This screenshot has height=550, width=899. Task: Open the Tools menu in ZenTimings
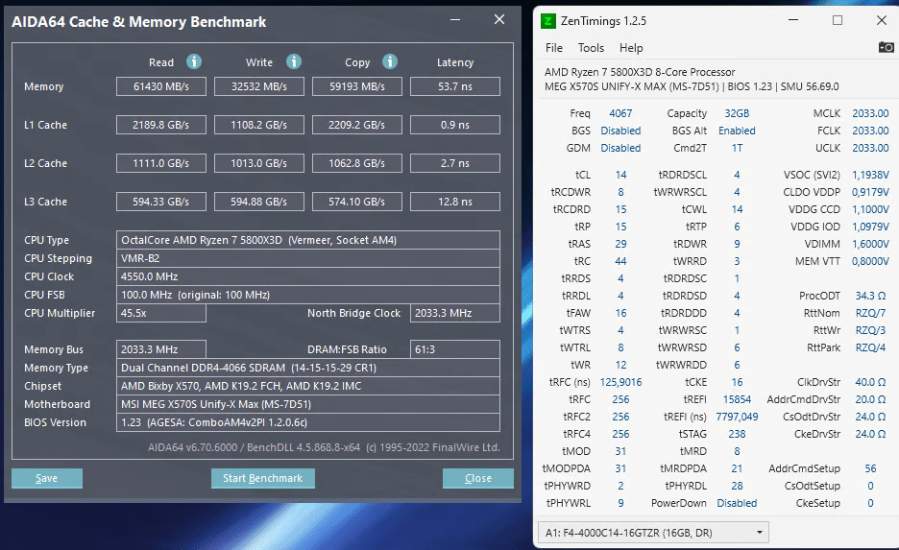tap(591, 48)
